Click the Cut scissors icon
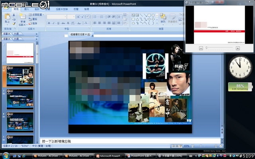Screen dimensions: 255x159 pos(14,15)
